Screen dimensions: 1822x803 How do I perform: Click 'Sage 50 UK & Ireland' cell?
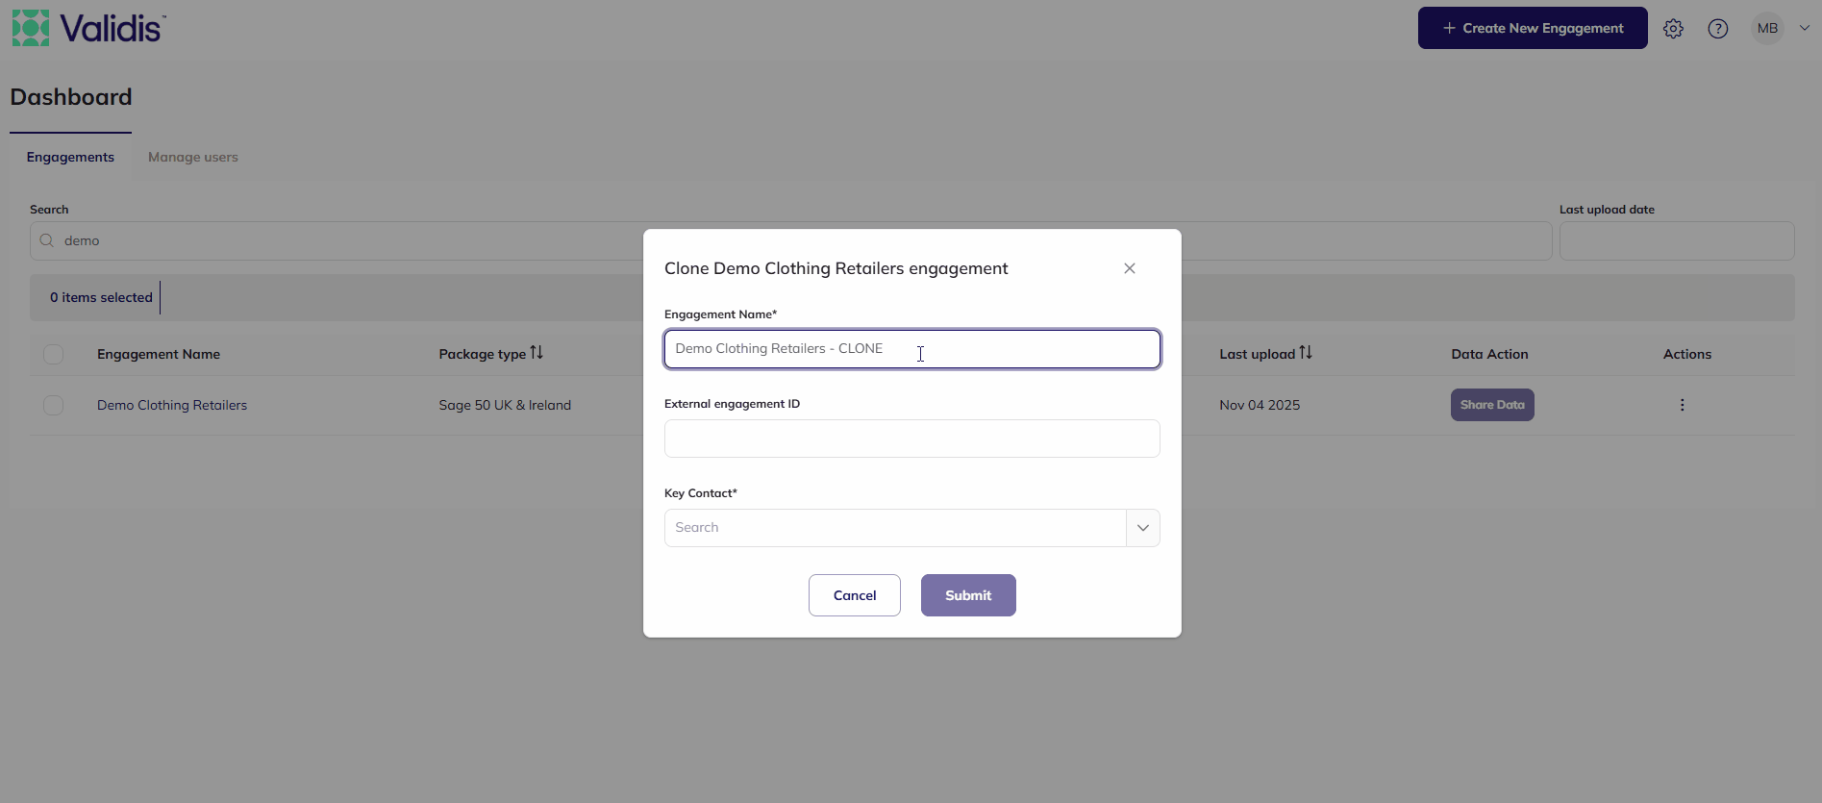pos(505,405)
